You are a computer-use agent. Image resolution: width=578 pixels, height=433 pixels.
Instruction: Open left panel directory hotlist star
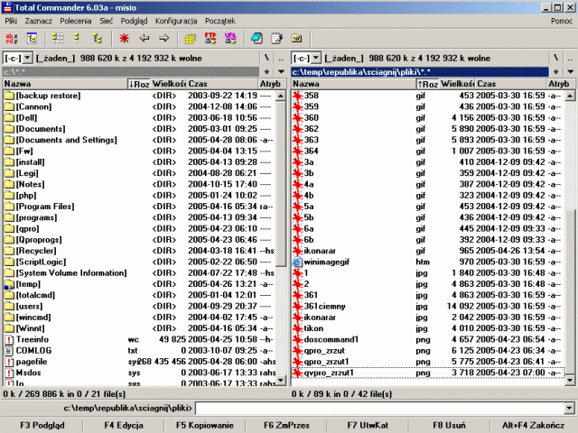click(x=267, y=72)
